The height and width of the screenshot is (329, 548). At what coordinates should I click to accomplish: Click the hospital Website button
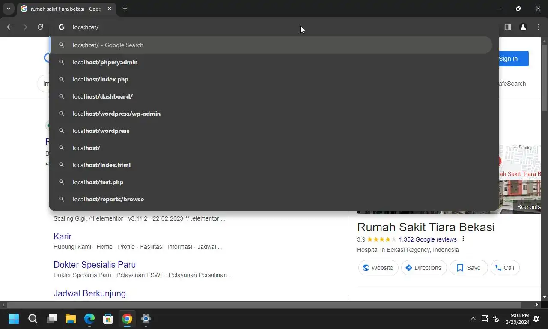coord(378,268)
